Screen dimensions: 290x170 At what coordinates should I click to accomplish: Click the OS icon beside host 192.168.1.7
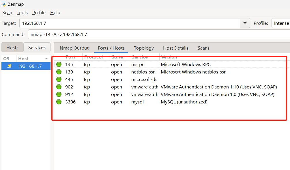click(9, 66)
